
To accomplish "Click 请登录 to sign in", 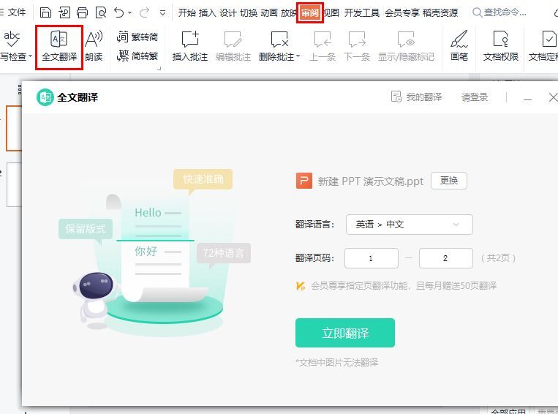I will pos(475,97).
